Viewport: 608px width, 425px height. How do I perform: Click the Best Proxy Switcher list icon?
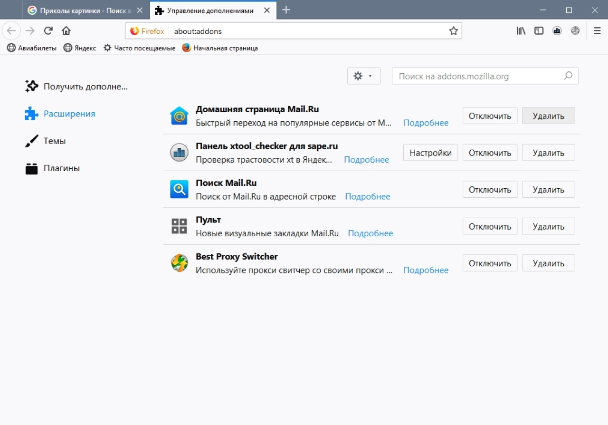pyautogui.click(x=179, y=263)
